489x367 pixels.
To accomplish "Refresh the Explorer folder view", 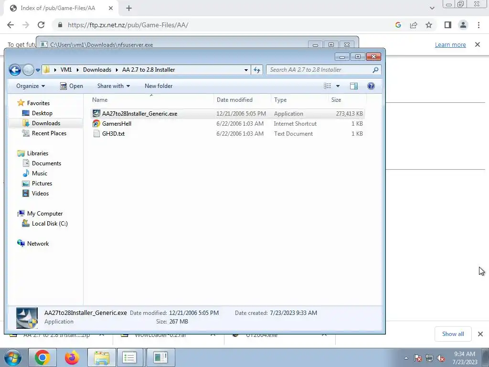I will (x=256, y=70).
